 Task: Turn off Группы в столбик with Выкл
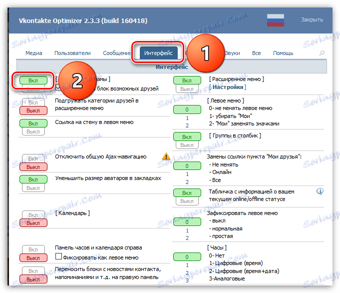(187, 145)
